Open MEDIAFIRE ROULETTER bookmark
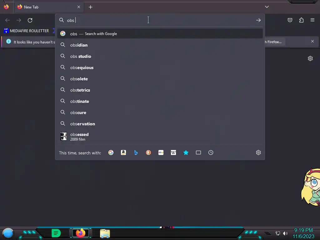The image size is (320, 240). click(26, 31)
